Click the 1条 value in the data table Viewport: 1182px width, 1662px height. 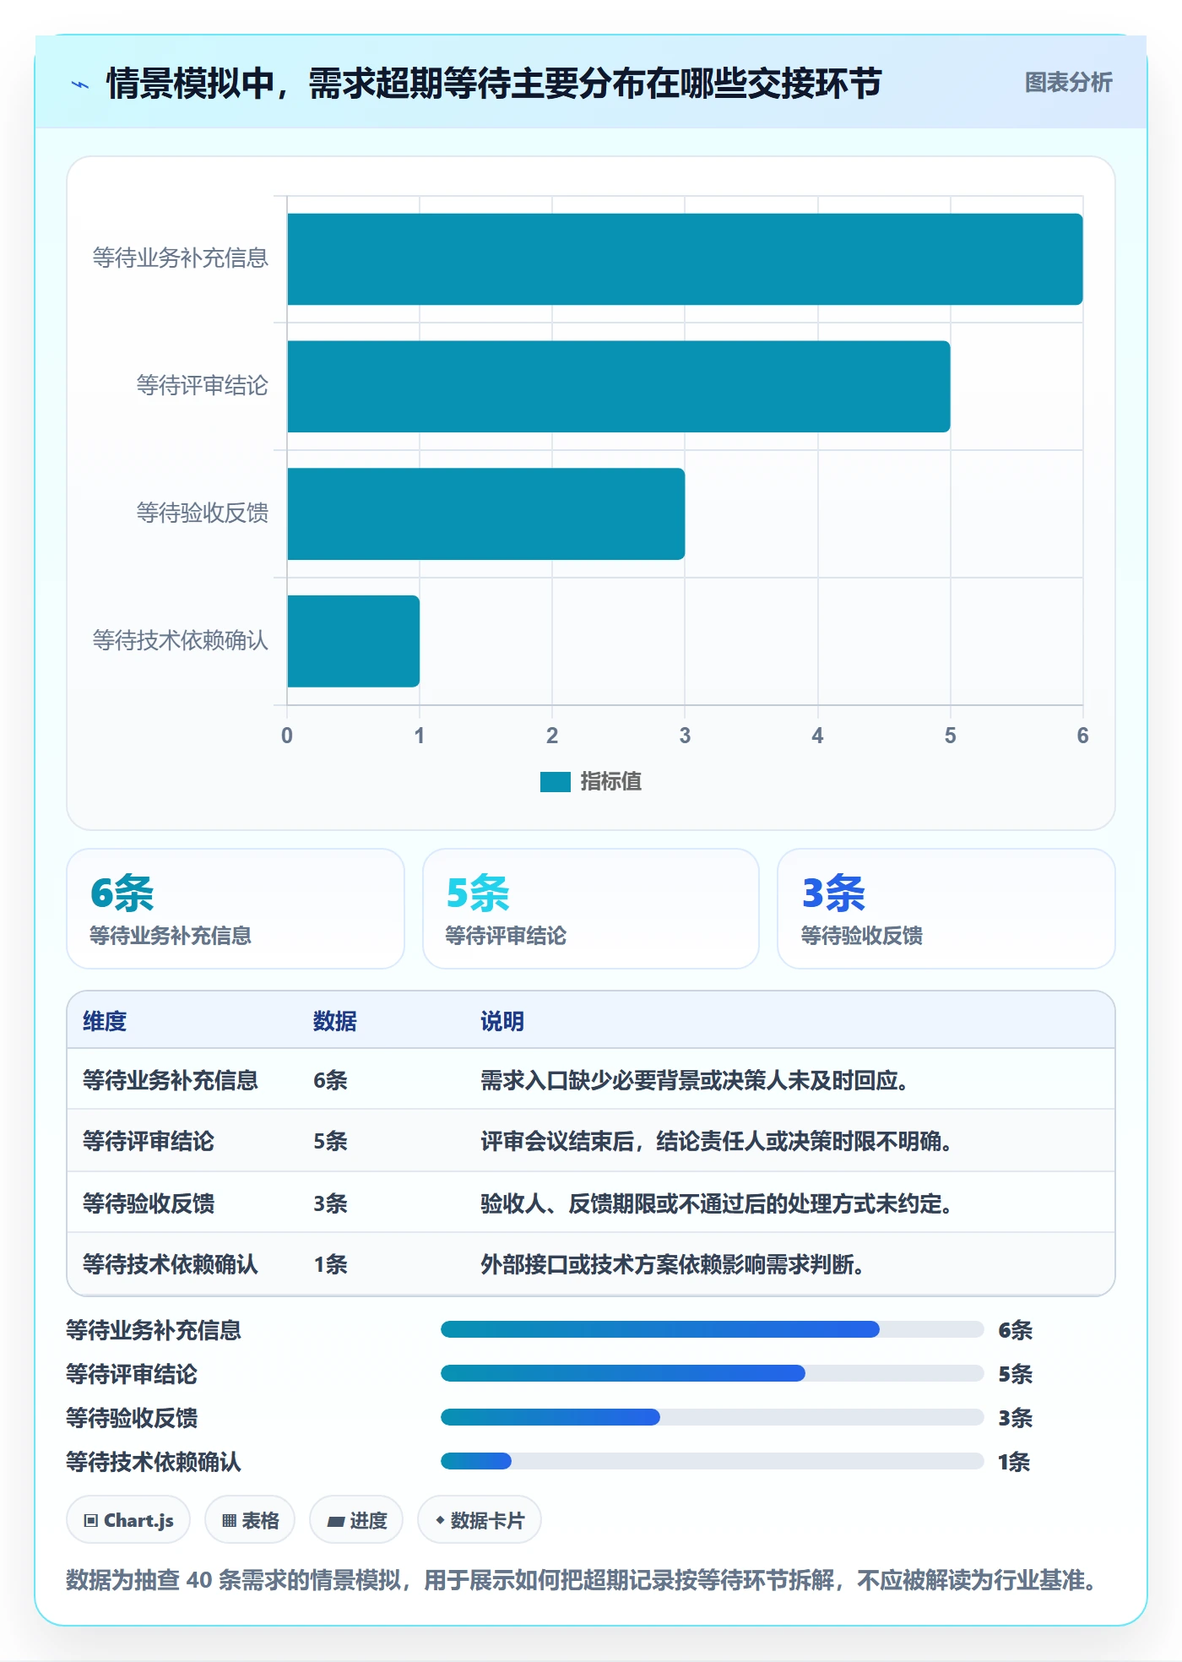click(x=330, y=1264)
